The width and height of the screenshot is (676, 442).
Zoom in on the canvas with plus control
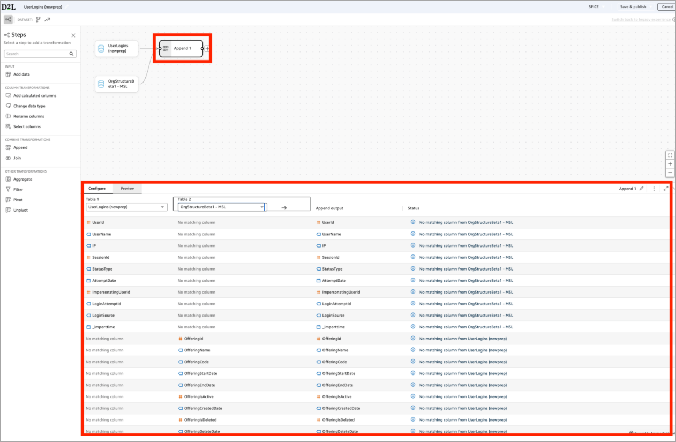tap(670, 164)
